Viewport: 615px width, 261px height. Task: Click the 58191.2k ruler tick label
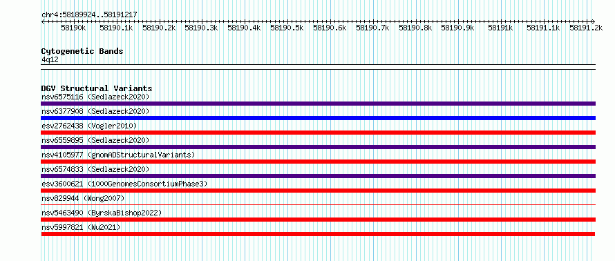[x=586, y=28]
